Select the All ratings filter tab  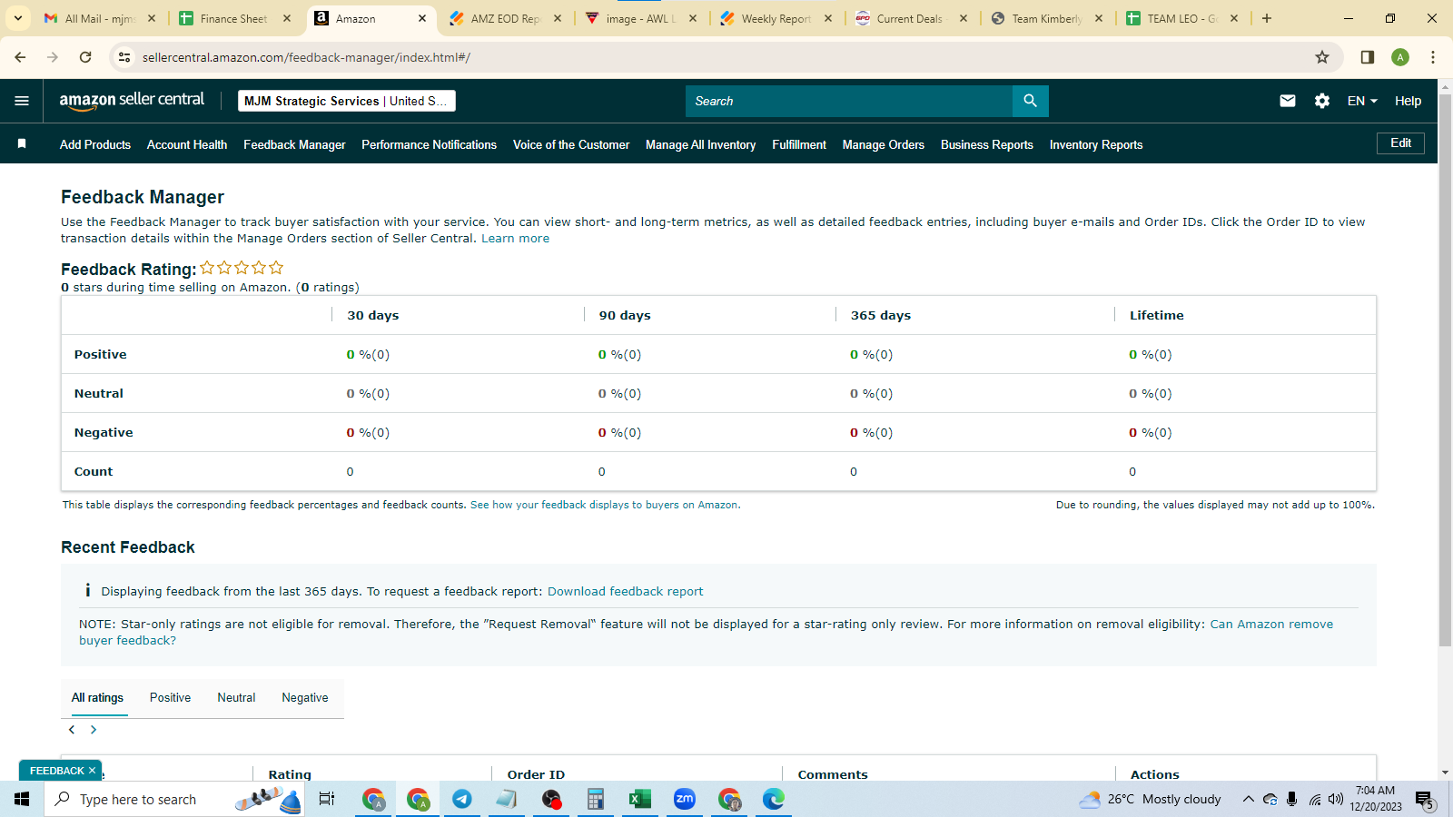click(97, 697)
